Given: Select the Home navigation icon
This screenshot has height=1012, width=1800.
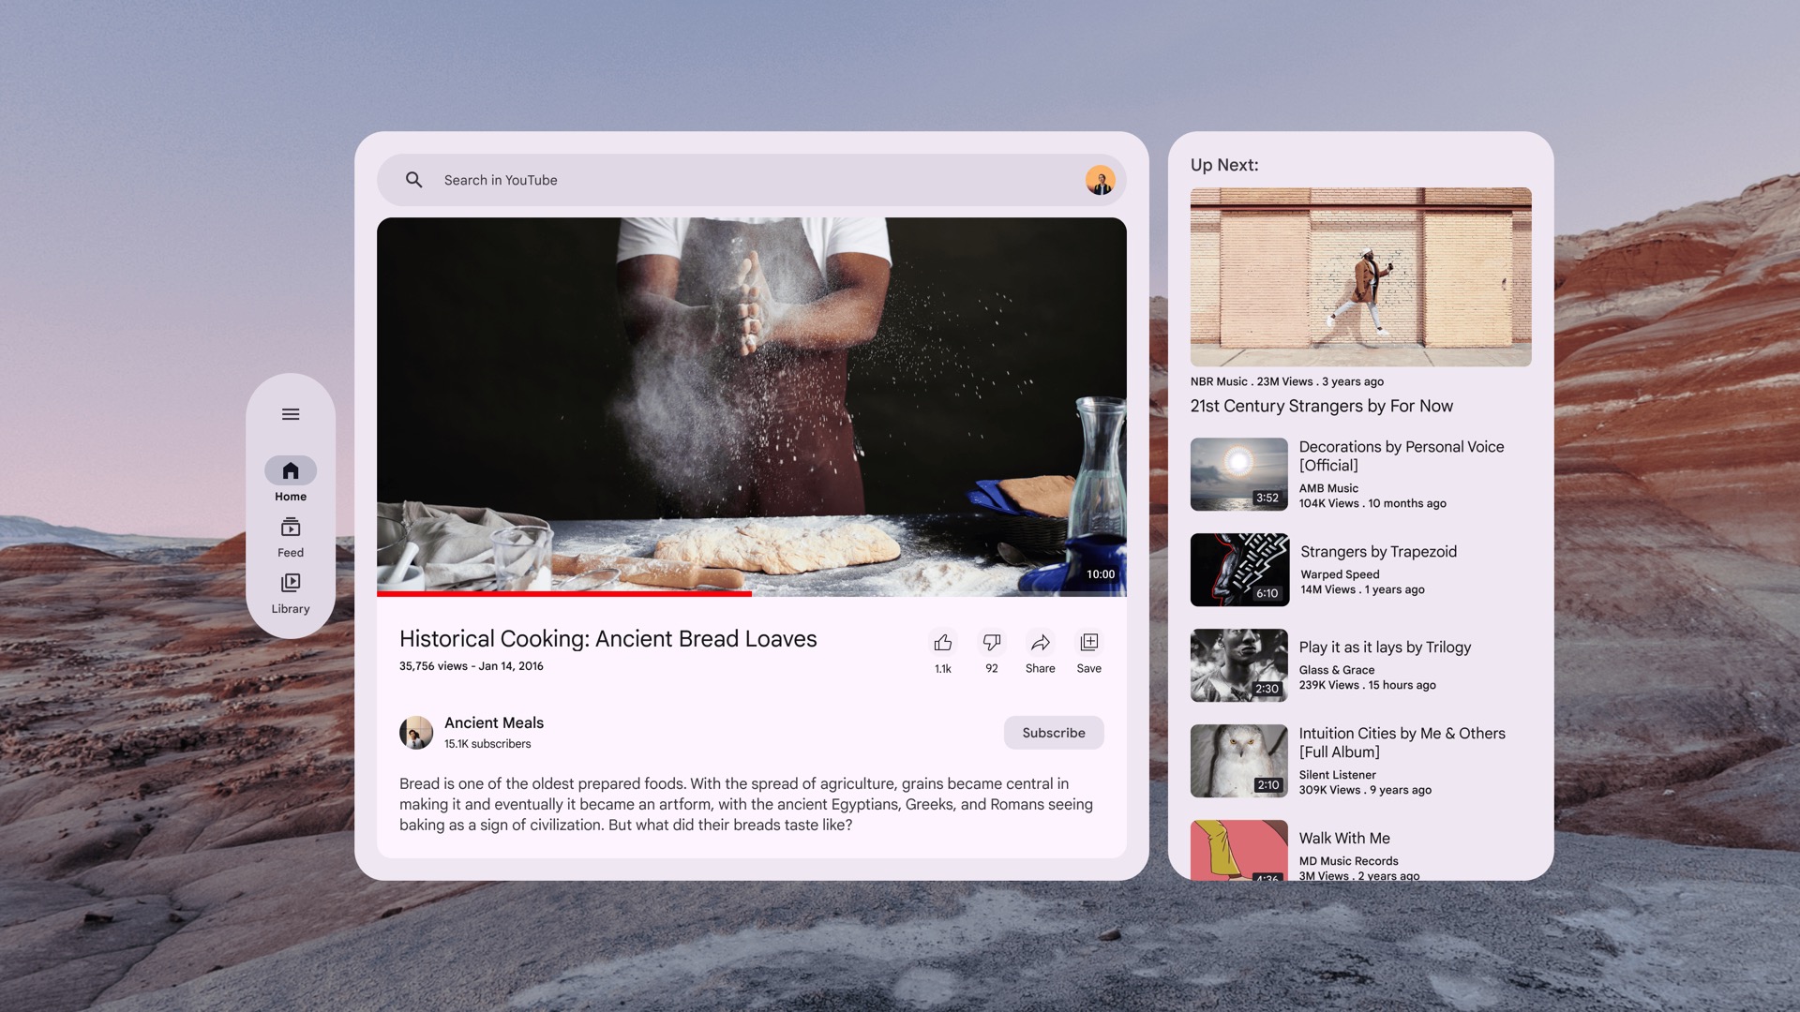Looking at the screenshot, I should (291, 470).
